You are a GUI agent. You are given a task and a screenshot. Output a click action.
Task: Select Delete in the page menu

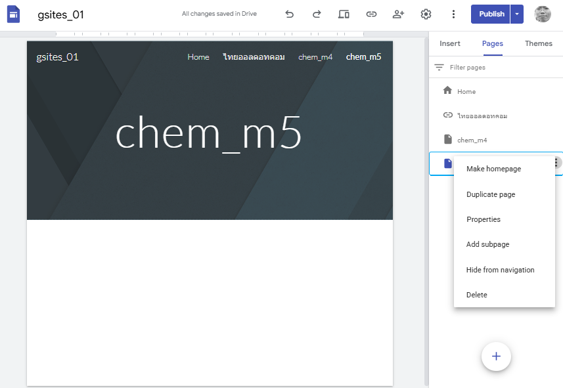click(x=477, y=295)
